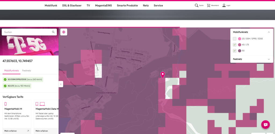275x134 pixels.
Task: Focus the Suchen address search field
Action: click(x=29, y=32)
